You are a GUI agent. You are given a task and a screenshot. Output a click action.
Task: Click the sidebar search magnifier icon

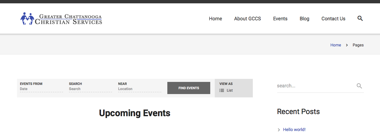pos(359,86)
